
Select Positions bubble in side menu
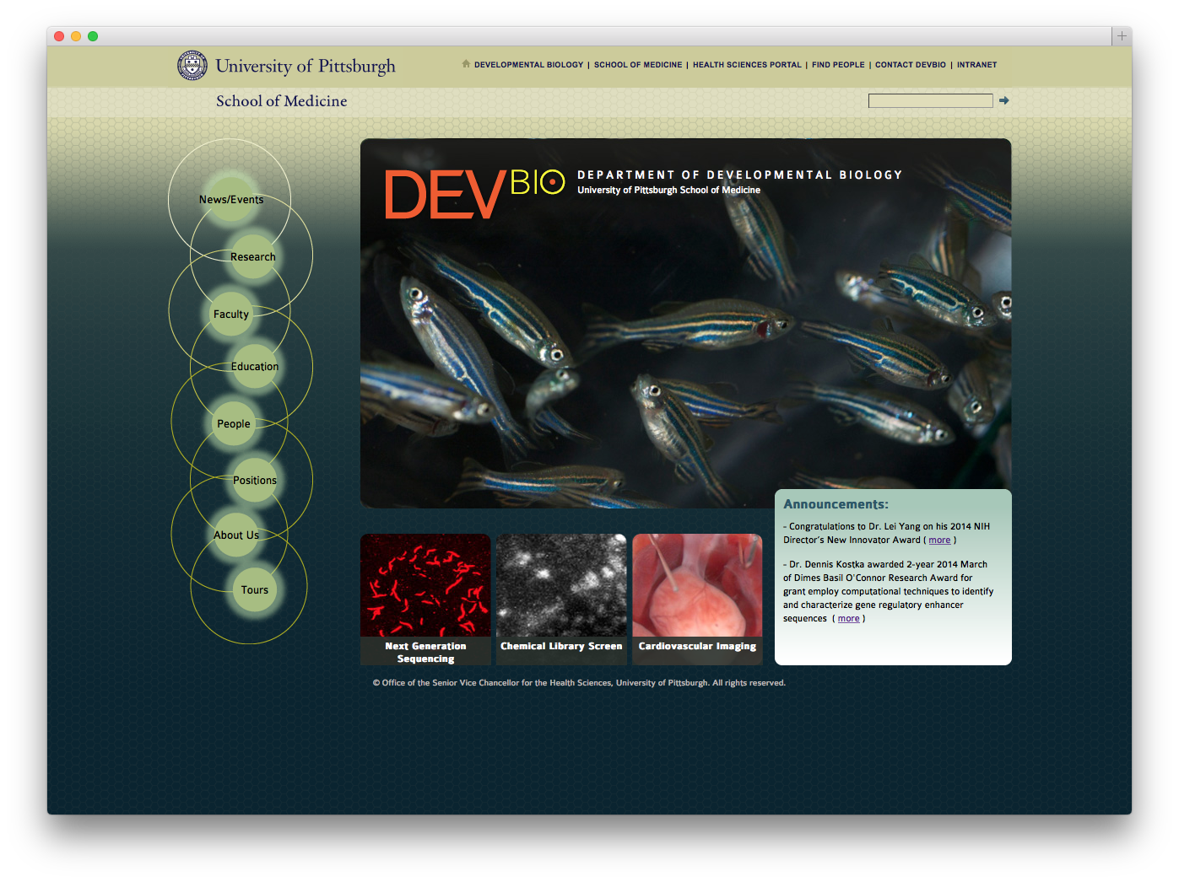[255, 481]
